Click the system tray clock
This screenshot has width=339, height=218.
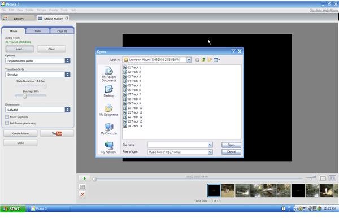[329, 208]
